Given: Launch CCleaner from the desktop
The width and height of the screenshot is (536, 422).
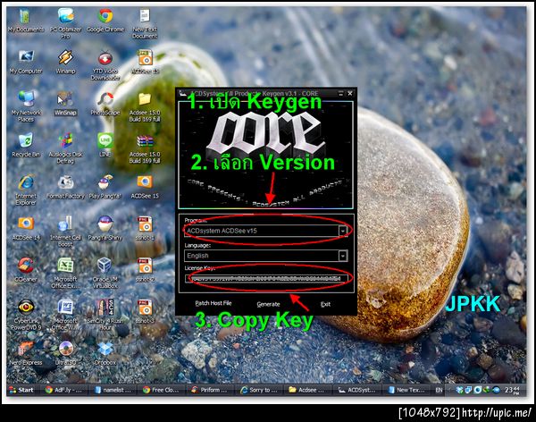Looking at the screenshot, I should coord(26,270).
